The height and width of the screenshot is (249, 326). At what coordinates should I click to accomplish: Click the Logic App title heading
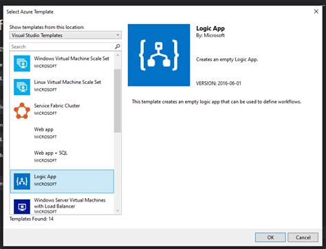pos(210,28)
